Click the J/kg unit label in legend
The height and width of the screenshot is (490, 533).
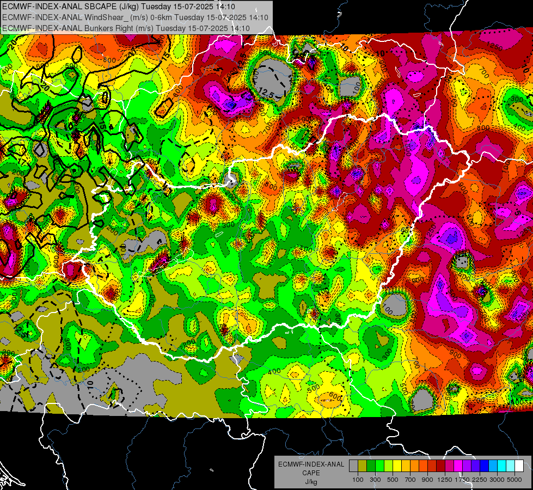(311, 482)
